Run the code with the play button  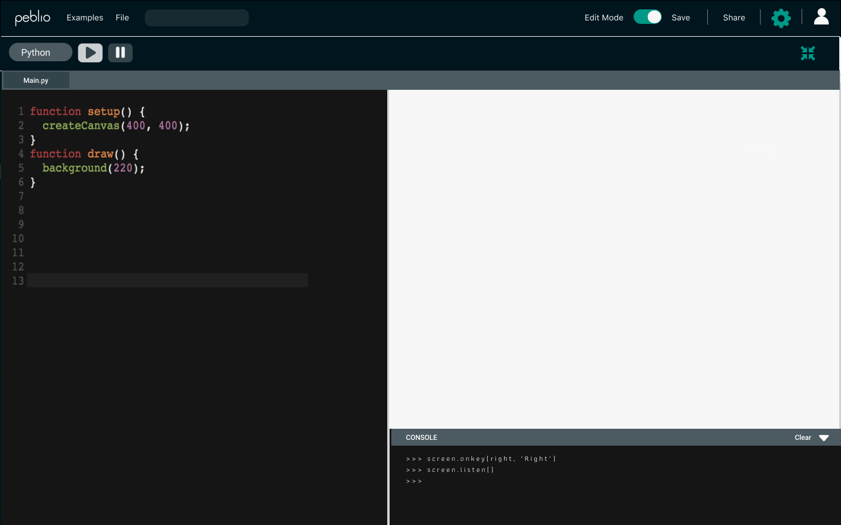[x=91, y=52]
